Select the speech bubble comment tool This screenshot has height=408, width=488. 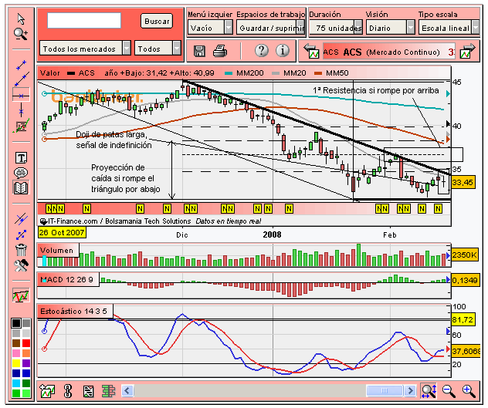(21, 173)
